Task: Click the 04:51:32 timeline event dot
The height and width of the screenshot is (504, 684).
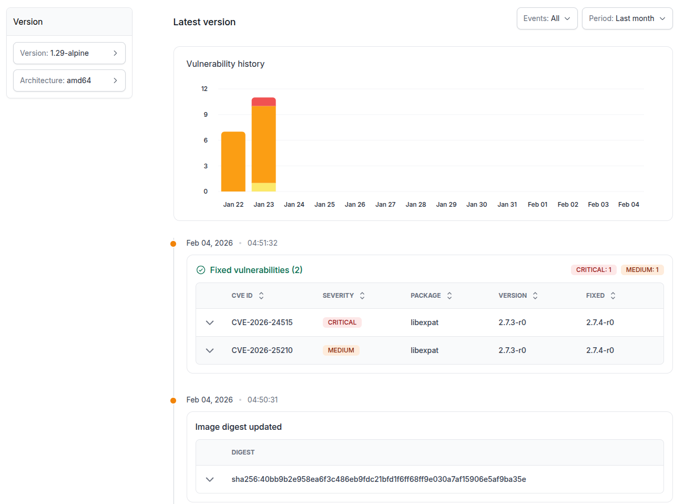Action: [x=173, y=244]
